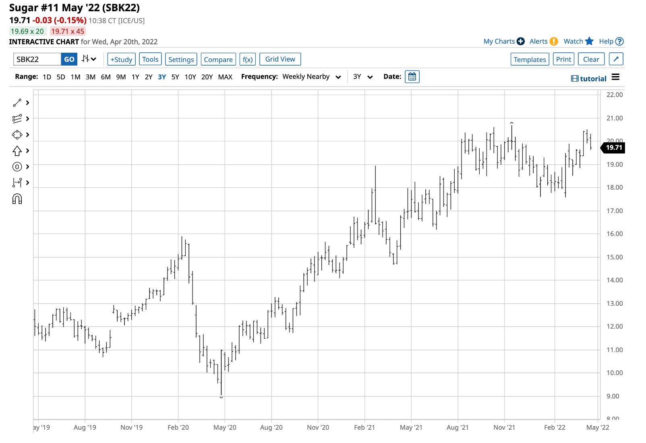Select the measurement range tool icon
The image size is (646, 443).
[17, 182]
